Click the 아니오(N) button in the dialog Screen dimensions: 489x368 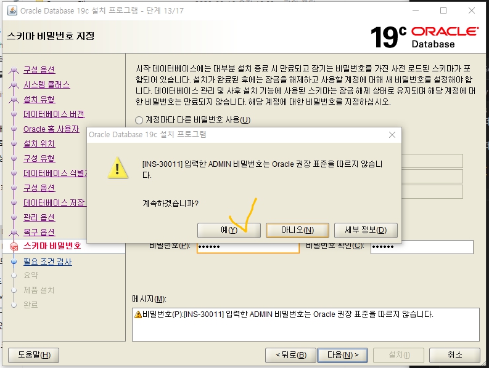(297, 230)
